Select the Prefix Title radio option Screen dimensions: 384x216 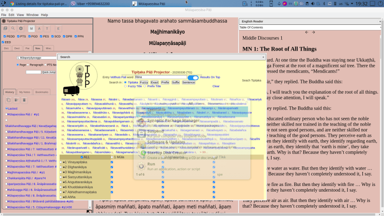[x=145, y=86]
